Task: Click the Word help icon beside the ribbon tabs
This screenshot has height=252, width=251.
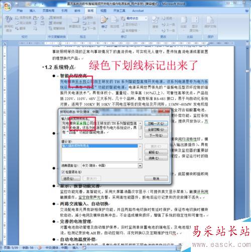Action: [246, 11]
